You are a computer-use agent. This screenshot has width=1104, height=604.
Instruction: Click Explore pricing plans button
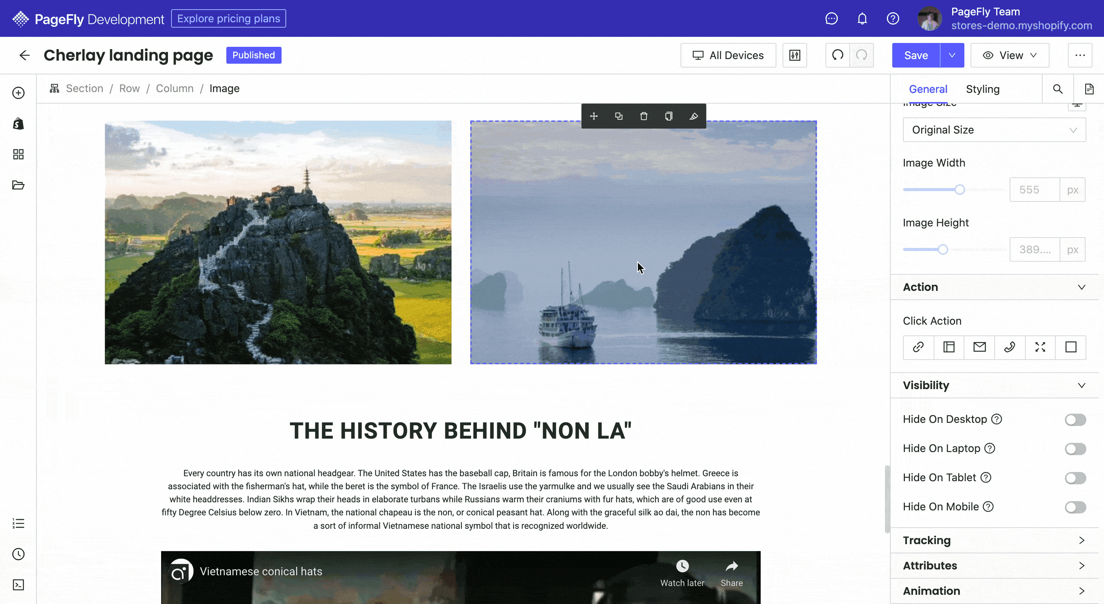[228, 18]
